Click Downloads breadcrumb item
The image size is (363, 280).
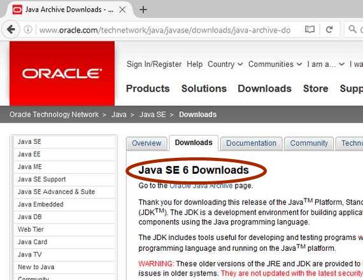pos(198,115)
